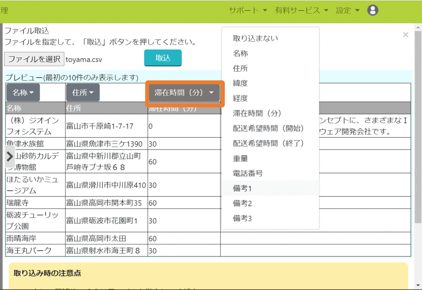Close the file import dialog
This screenshot has width=422, height=290.
point(405,34)
